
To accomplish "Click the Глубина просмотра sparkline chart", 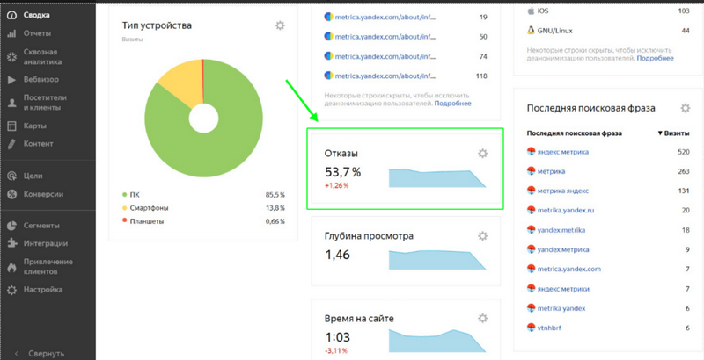I will (437, 260).
